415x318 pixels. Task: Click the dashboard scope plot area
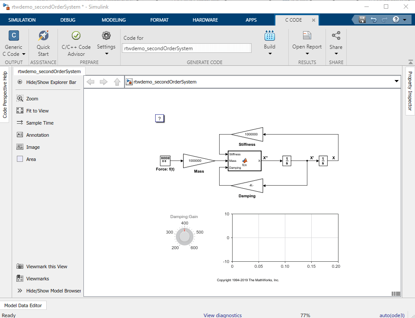[x=285, y=238]
